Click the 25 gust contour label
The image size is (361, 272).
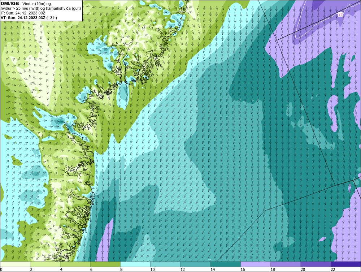[340, 14]
